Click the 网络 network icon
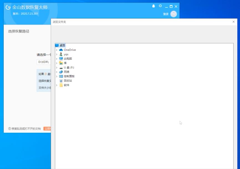240x169 pixels. 61,72
